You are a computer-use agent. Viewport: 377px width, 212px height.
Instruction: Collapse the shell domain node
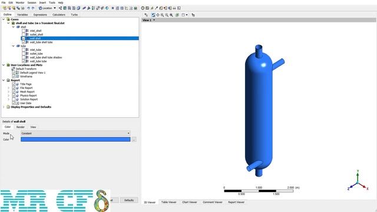13,27
